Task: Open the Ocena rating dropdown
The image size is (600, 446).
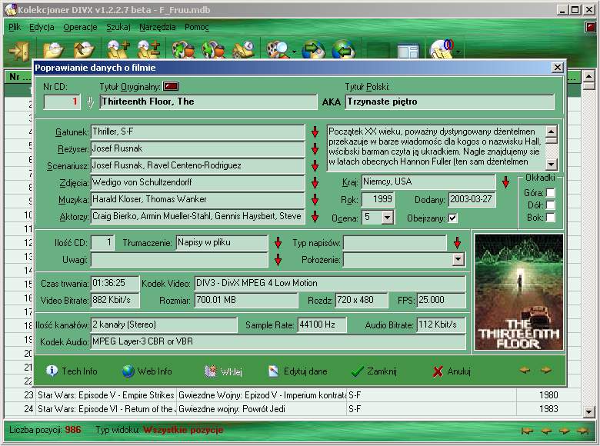Action: click(x=388, y=218)
